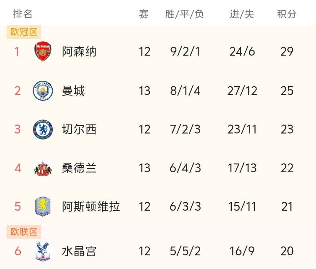316x269 pixels.
Task: Click Arsenal's points value 29
Action: (x=287, y=52)
